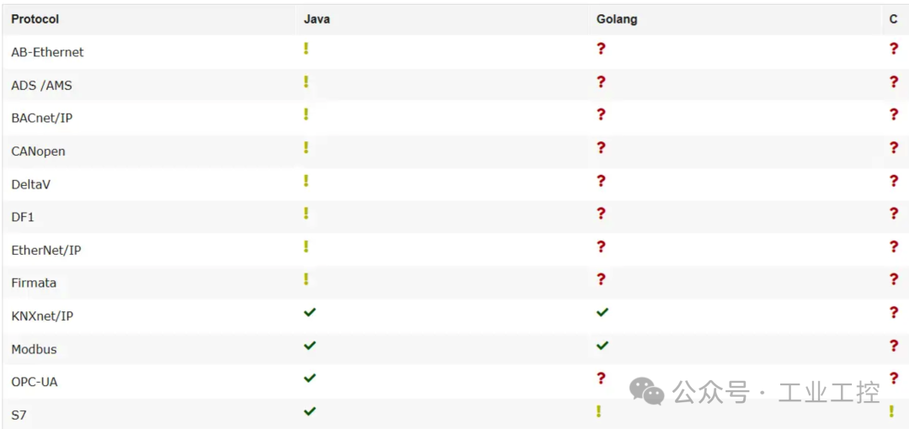This screenshot has width=909, height=429.
Task: Click the WeChat logo in the watermark
Action: coord(647,391)
